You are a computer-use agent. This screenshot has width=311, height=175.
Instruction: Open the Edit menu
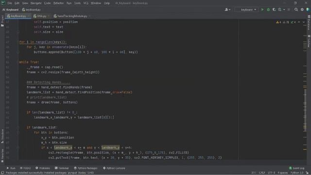(x=17, y=3)
